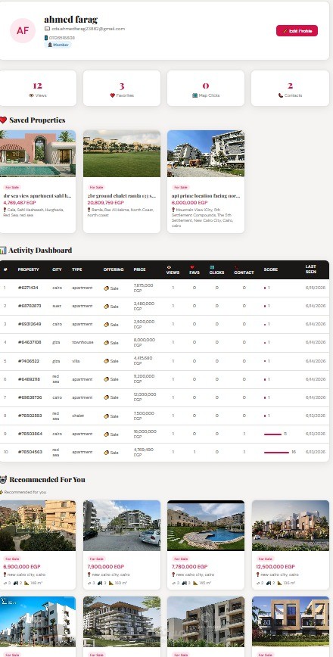This screenshot has width=333, height=657.
Task: Open property #69312649 in the dashboard
Action: (30, 324)
